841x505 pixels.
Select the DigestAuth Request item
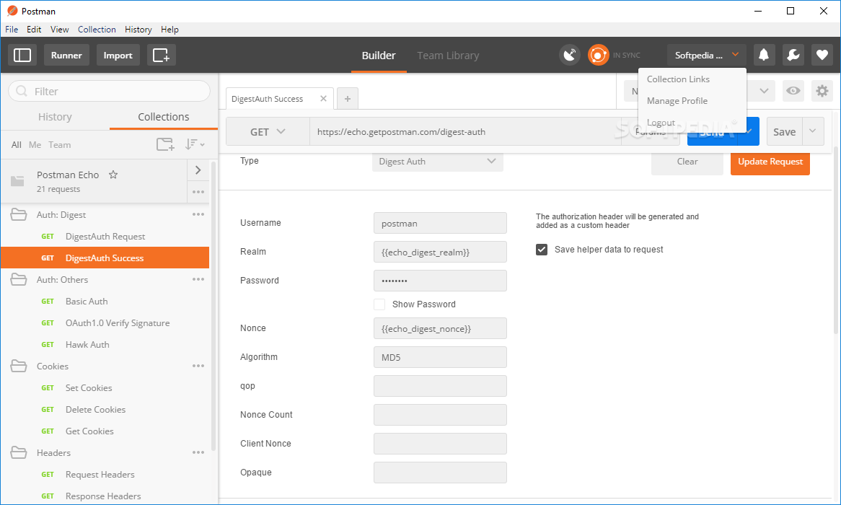tap(105, 236)
